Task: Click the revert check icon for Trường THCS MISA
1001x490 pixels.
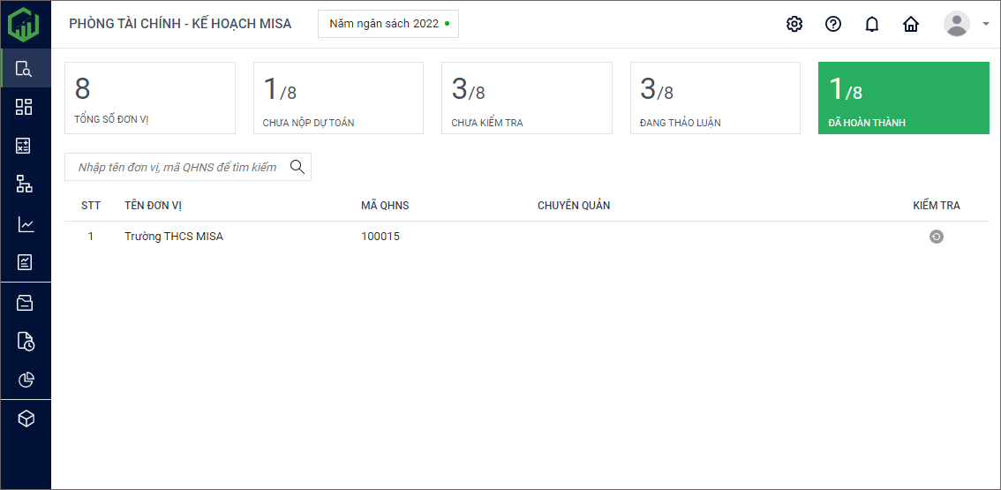Action: click(x=936, y=237)
